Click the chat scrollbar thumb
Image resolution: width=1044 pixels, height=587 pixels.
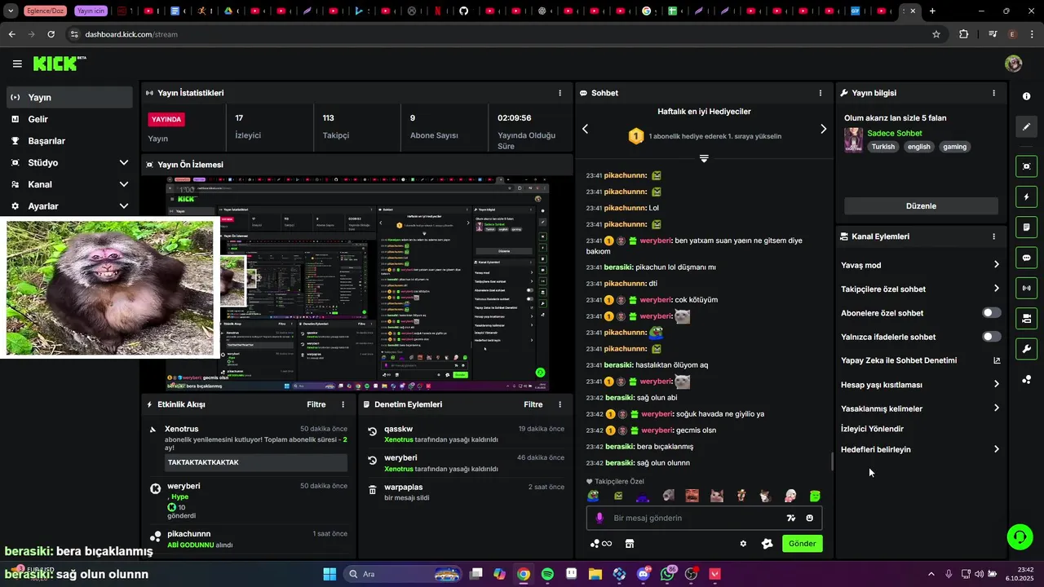click(832, 461)
